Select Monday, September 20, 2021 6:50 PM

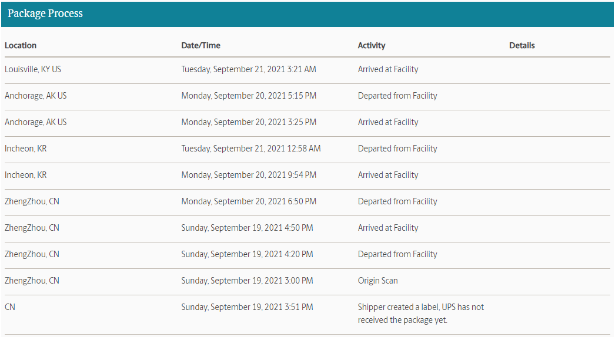[249, 201]
